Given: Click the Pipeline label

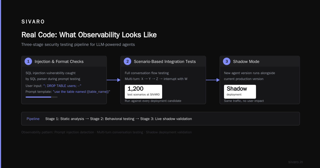Looking at the screenshot, I should click(x=33, y=119).
